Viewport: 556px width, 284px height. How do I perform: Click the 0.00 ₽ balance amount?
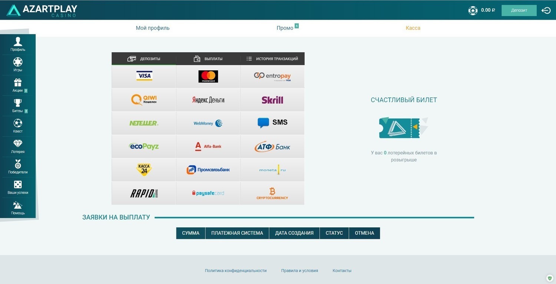tap(488, 10)
